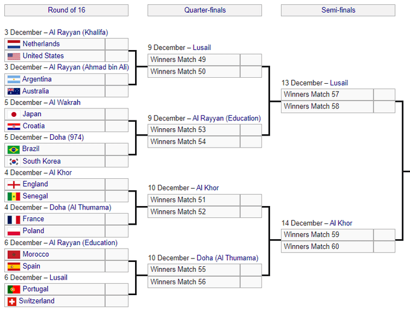Open the Al Rayyan (Khalifa) venue link
This screenshot has height=312, width=410.
tap(78, 33)
